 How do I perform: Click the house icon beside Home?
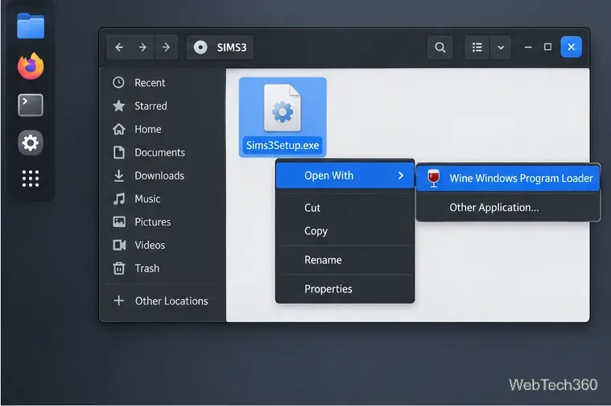119,129
